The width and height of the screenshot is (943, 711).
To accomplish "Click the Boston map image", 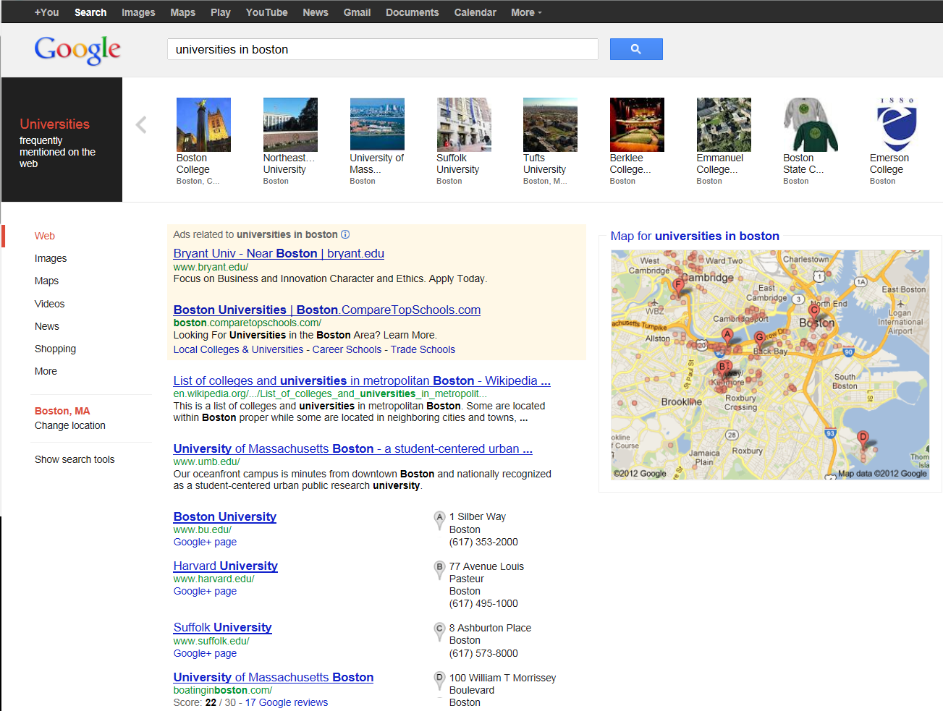I will (x=770, y=365).
